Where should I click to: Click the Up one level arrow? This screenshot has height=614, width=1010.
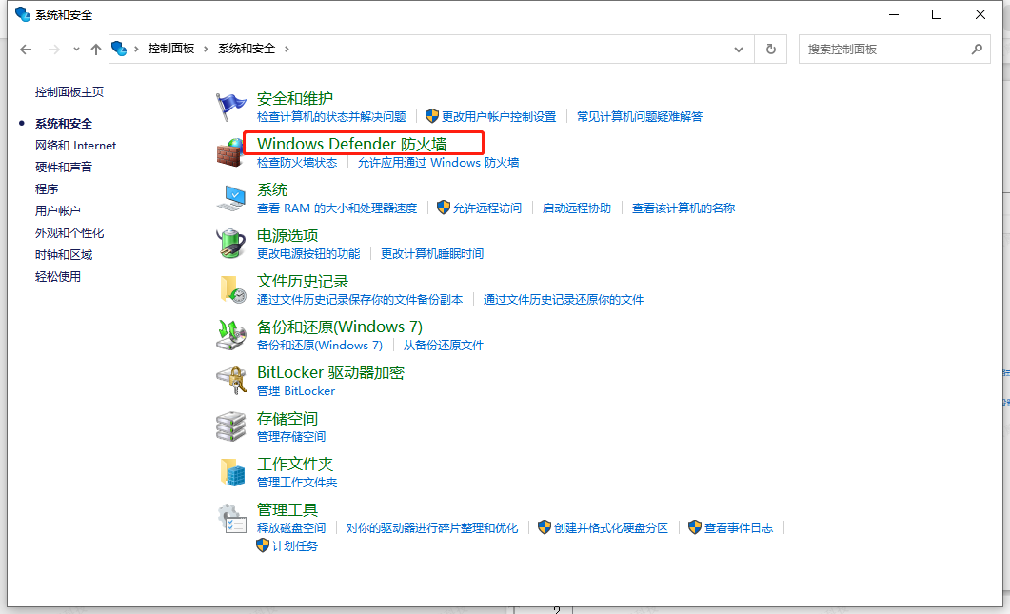pos(96,50)
